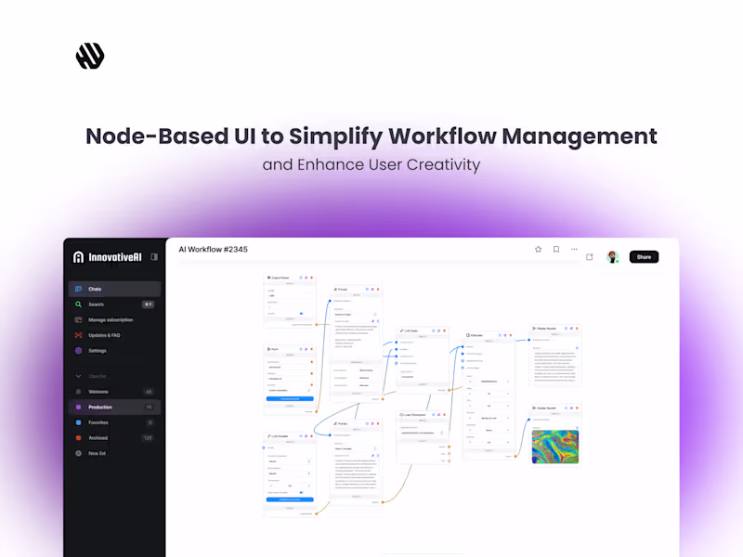Click the export icon beside the avatar
The width and height of the screenshot is (743, 557).
[x=590, y=257]
